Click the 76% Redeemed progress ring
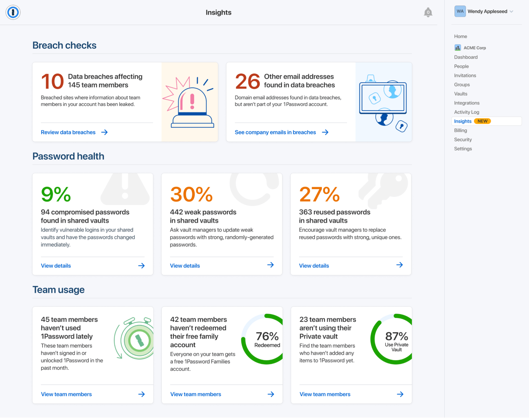 pyautogui.click(x=264, y=340)
